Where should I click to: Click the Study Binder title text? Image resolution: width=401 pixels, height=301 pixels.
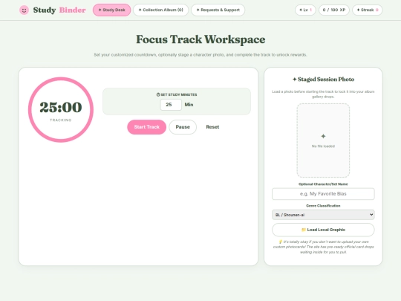(x=59, y=10)
